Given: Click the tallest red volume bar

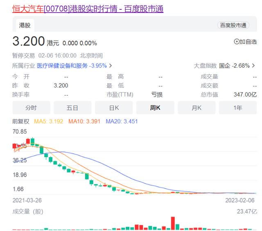Looking at the screenshot, I should click(x=173, y=223).
